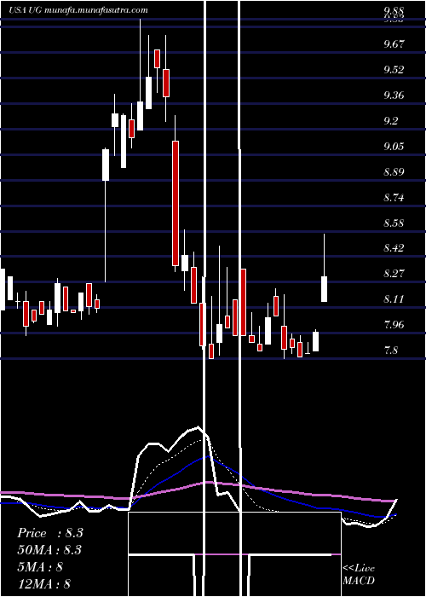Click the 9.2 price axis label
Viewport: 426px width, 597px height.
click(x=391, y=121)
